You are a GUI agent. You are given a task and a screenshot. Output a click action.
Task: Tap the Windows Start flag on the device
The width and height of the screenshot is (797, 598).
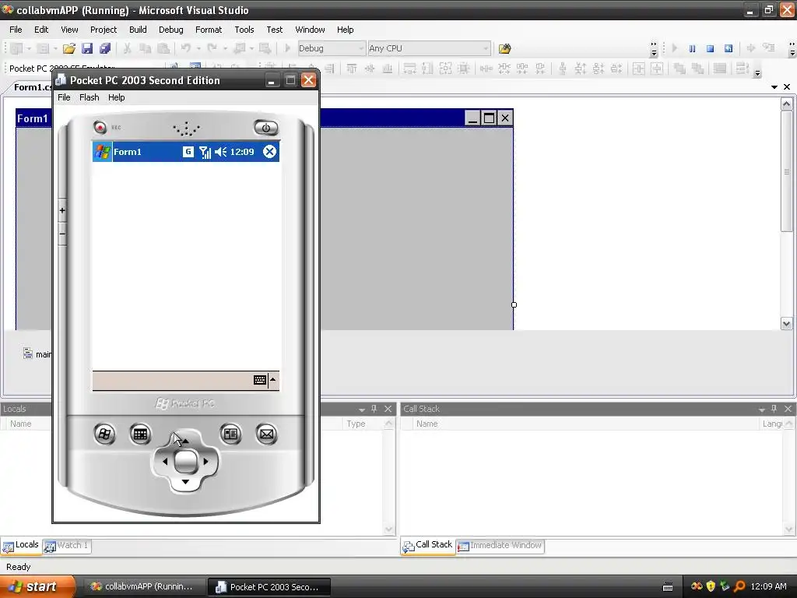[102, 152]
